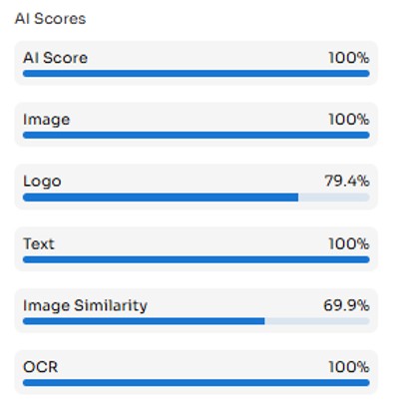Viewport: 397px width, 419px height.
Task: Click the AI Score 100% value
Action: 349,58
